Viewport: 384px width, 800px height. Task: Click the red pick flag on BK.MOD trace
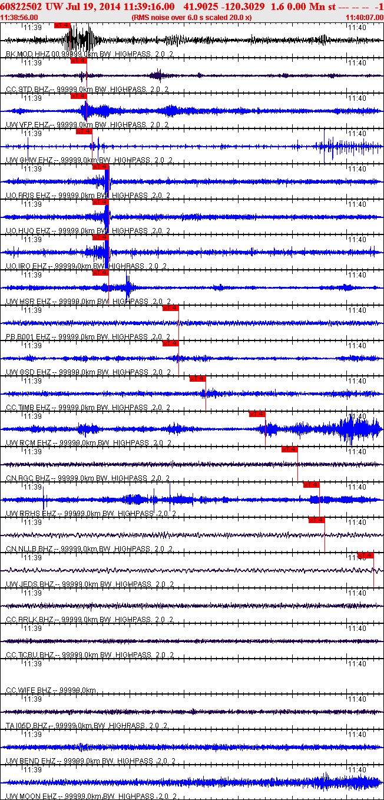pos(62,25)
